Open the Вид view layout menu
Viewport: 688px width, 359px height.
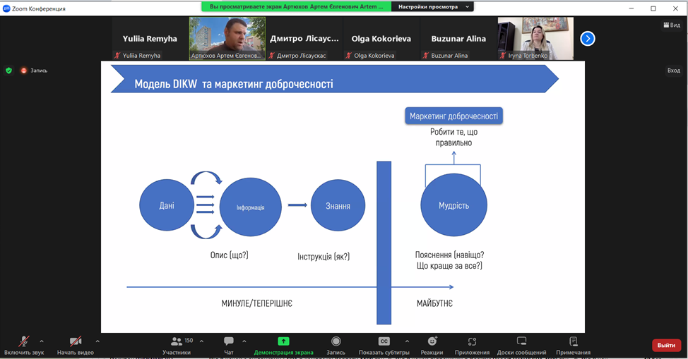(671, 25)
